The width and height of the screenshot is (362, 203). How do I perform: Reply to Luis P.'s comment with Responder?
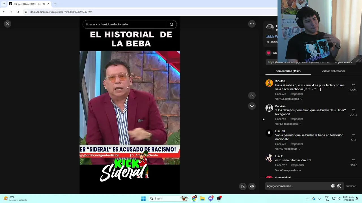pyautogui.click(x=298, y=165)
